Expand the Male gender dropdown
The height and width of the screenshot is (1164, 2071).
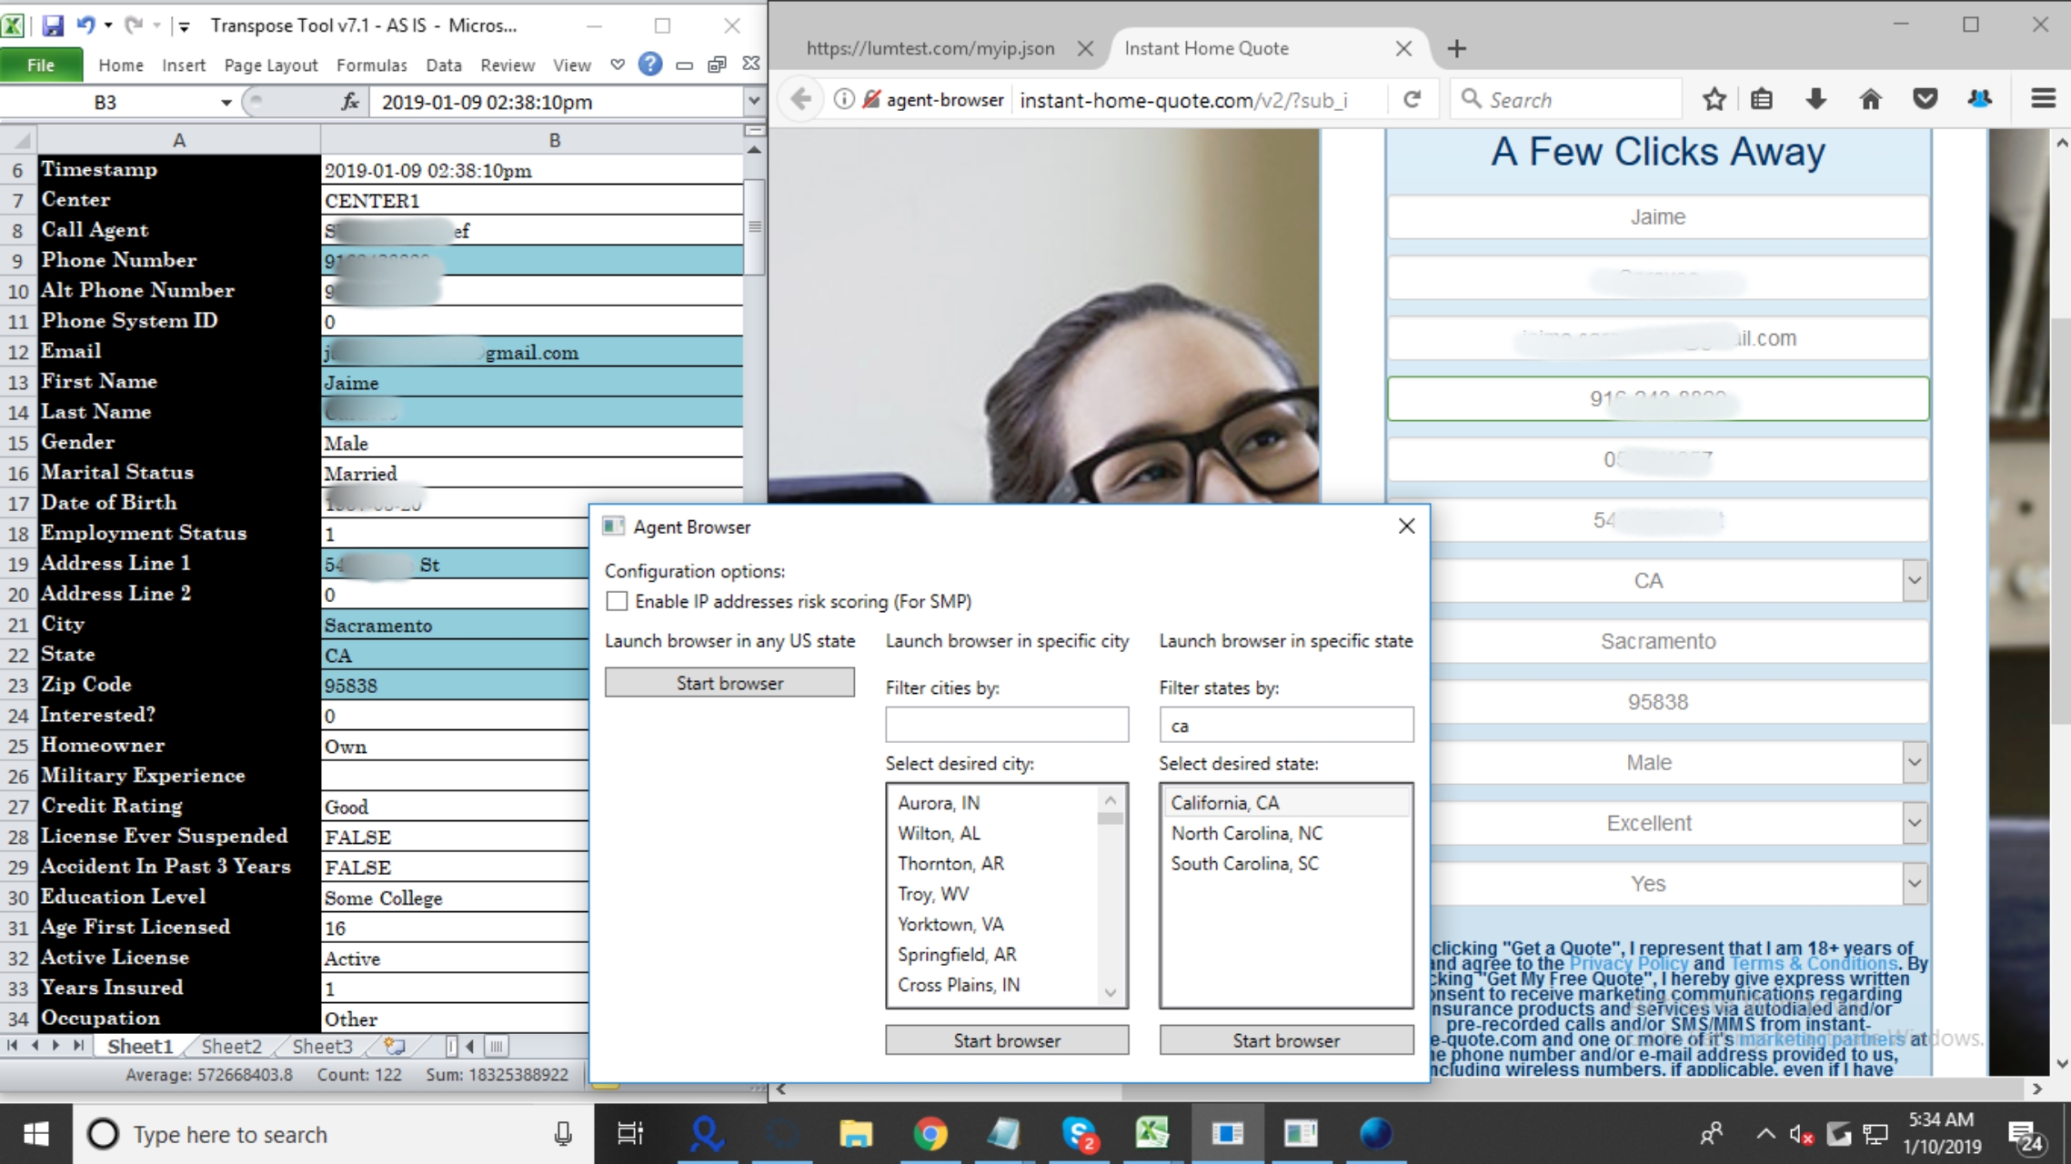pyautogui.click(x=1914, y=762)
